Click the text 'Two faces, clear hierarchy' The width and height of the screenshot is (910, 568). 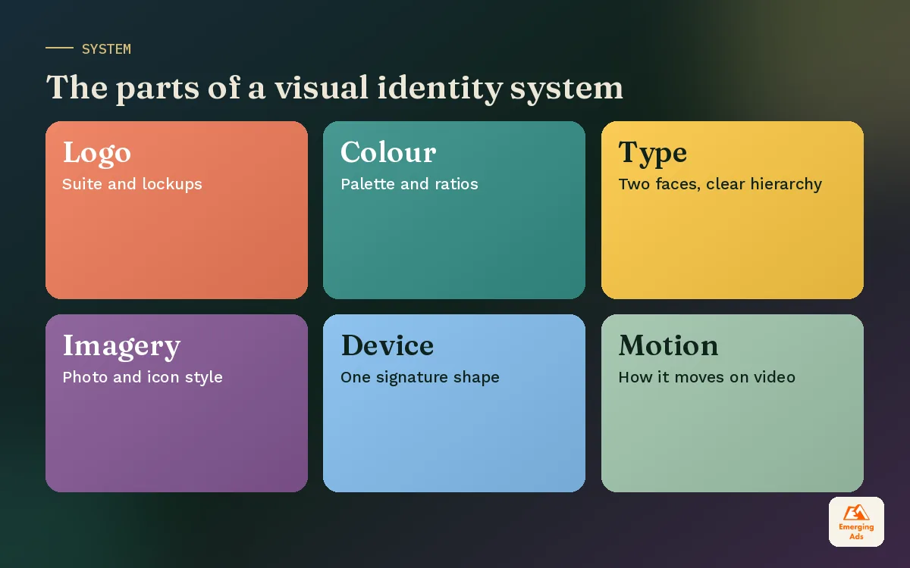[720, 184]
